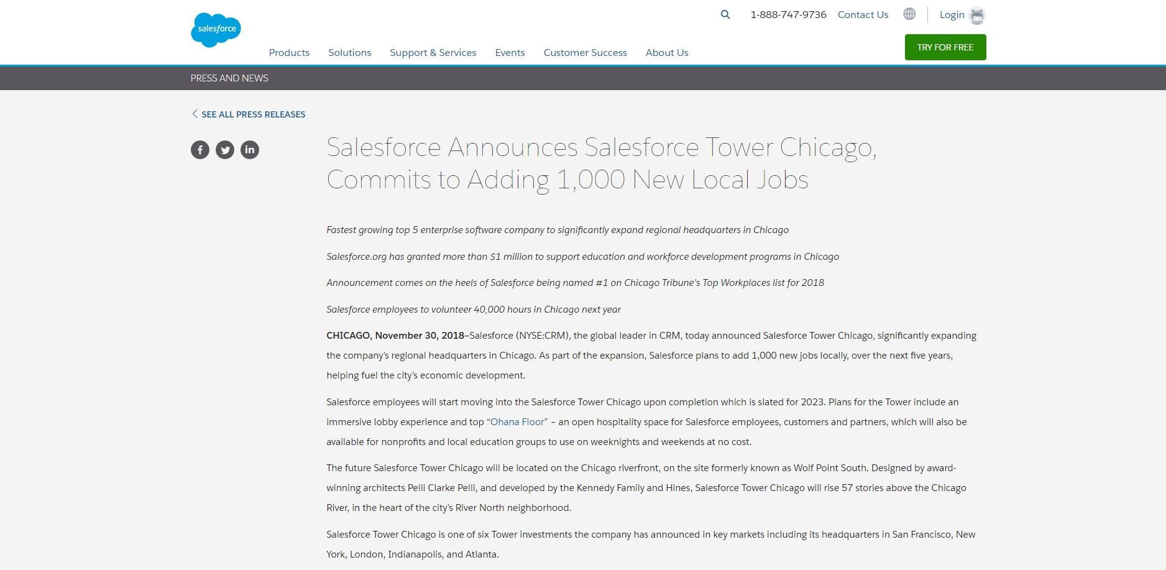This screenshot has height=570, width=1166.
Task: Open the globe language selector icon
Action: [x=909, y=14]
